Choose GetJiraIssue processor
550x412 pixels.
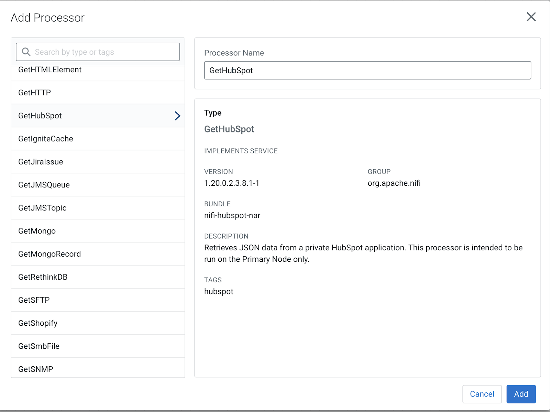[x=98, y=162]
